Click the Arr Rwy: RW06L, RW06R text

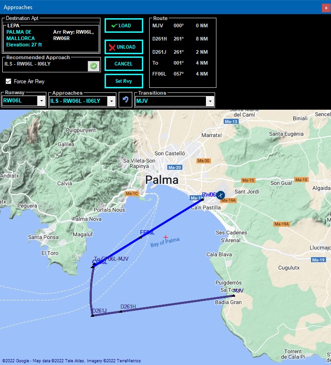[x=73, y=35]
